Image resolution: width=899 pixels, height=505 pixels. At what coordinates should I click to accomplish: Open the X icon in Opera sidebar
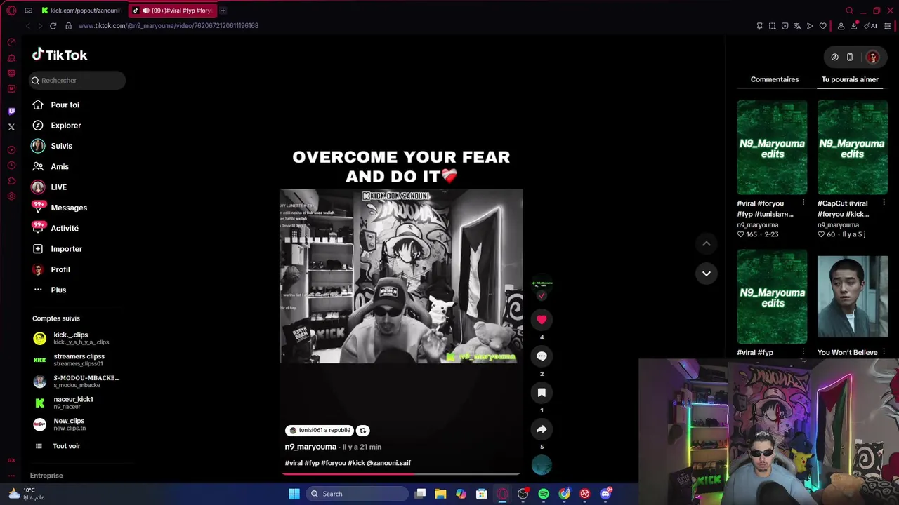pos(11,127)
